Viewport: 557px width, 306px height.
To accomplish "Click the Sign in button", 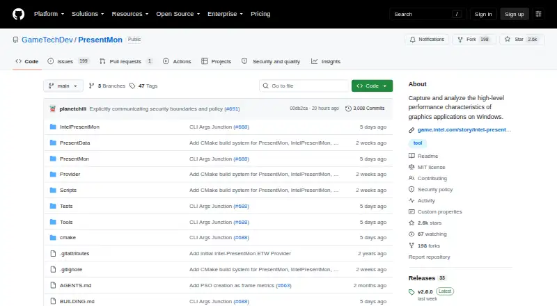I will pyautogui.click(x=483, y=14).
